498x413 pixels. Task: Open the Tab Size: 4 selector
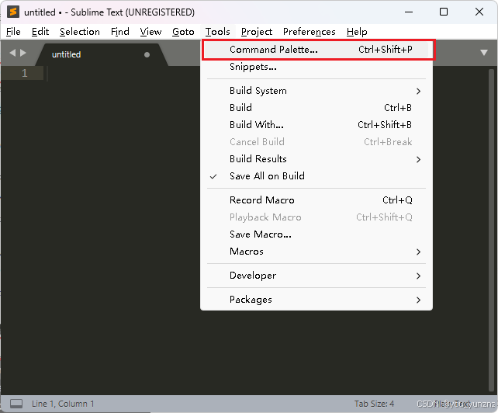click(x=374, y=404)
